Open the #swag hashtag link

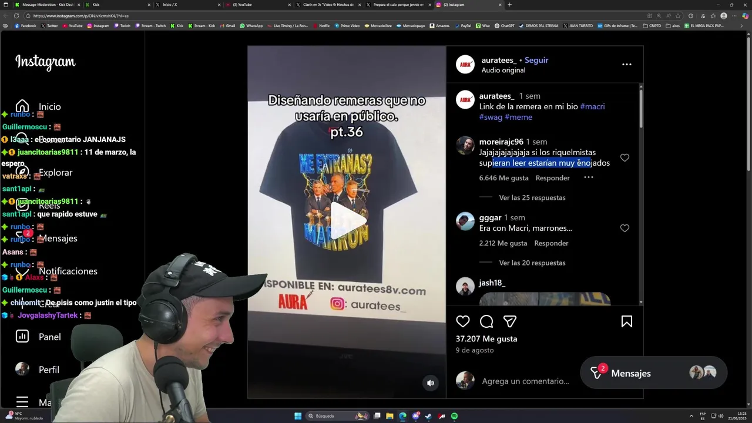(491, 117)
